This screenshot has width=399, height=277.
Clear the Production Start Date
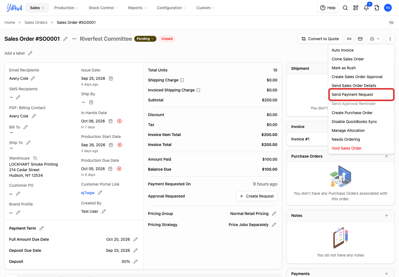tap(120, 145)
